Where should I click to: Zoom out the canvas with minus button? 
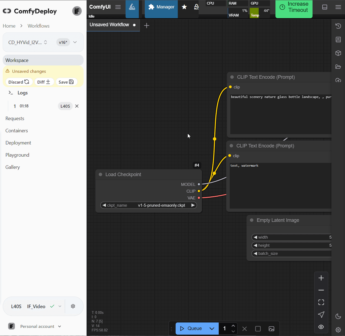coord(321,290)
